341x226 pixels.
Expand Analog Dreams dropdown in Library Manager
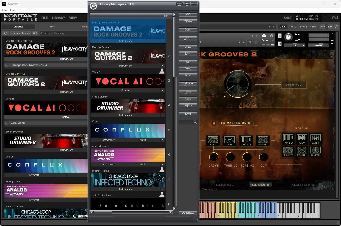162,164
